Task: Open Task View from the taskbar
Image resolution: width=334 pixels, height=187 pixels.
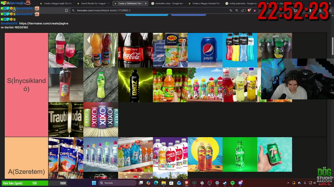Action: point(141,183)
